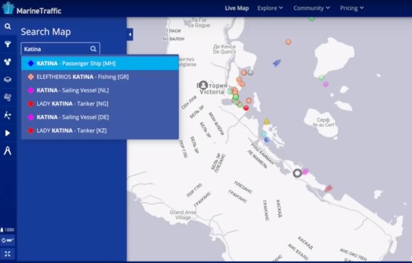
Task: Open the weather wind icon in sidebar
Action: coord(7,97)
